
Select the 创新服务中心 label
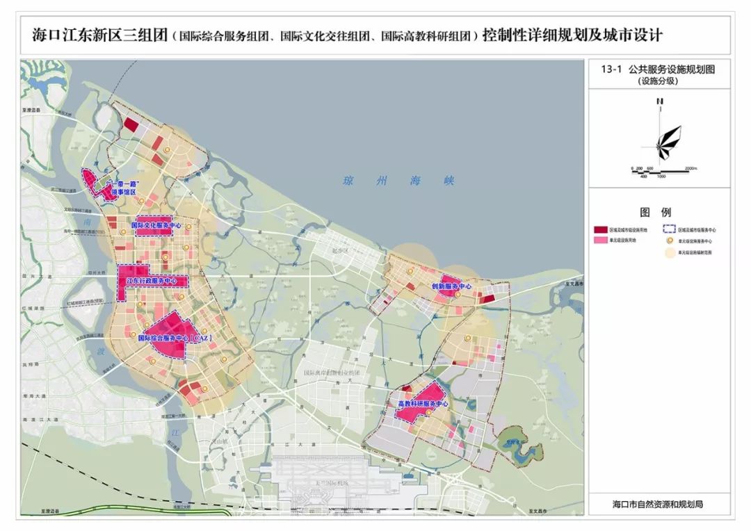coord(452,286)
